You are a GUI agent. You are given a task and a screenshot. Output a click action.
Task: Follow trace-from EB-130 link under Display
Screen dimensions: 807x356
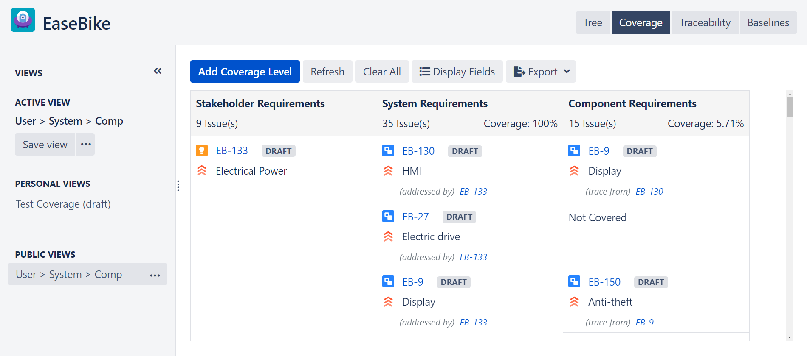649,191
